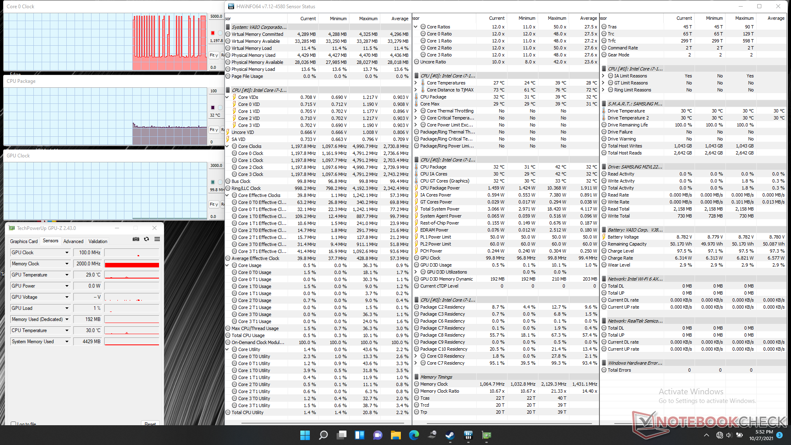Expand the GPU D3D Utilizations node
Viewport: 791px width, 445px height.
[415, 272]
